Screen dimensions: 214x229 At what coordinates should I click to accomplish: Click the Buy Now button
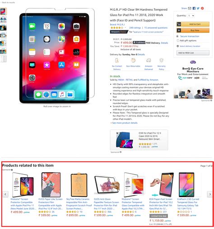[x=193, y=30]
